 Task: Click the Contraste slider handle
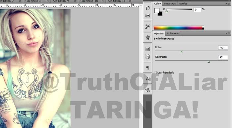coord(208,62)
